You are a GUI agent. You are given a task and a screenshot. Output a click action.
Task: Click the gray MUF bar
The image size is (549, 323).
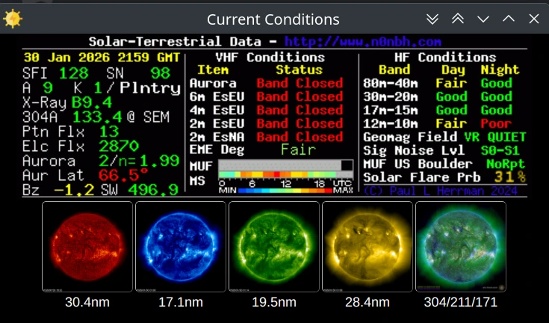[285, 165]
